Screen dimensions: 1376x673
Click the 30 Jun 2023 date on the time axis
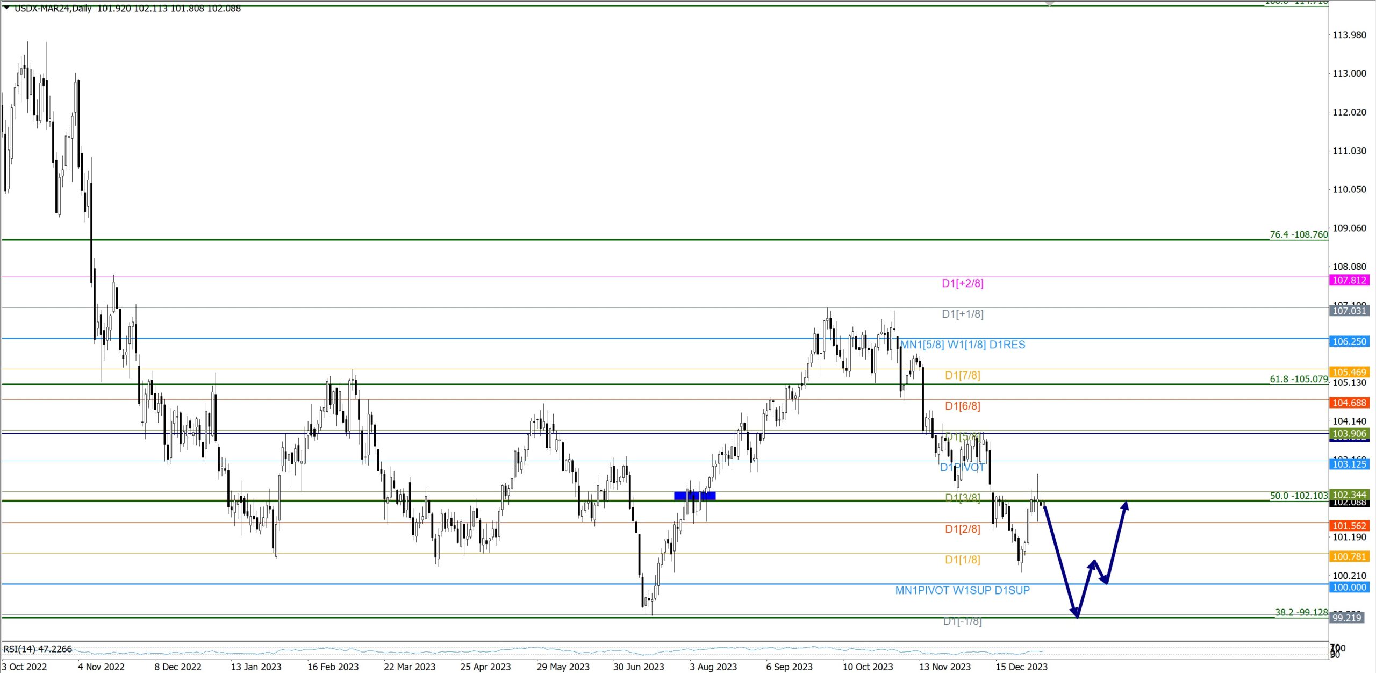coord(639,667)
